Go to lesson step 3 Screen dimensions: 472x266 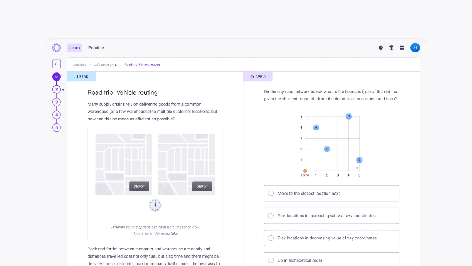56,102
